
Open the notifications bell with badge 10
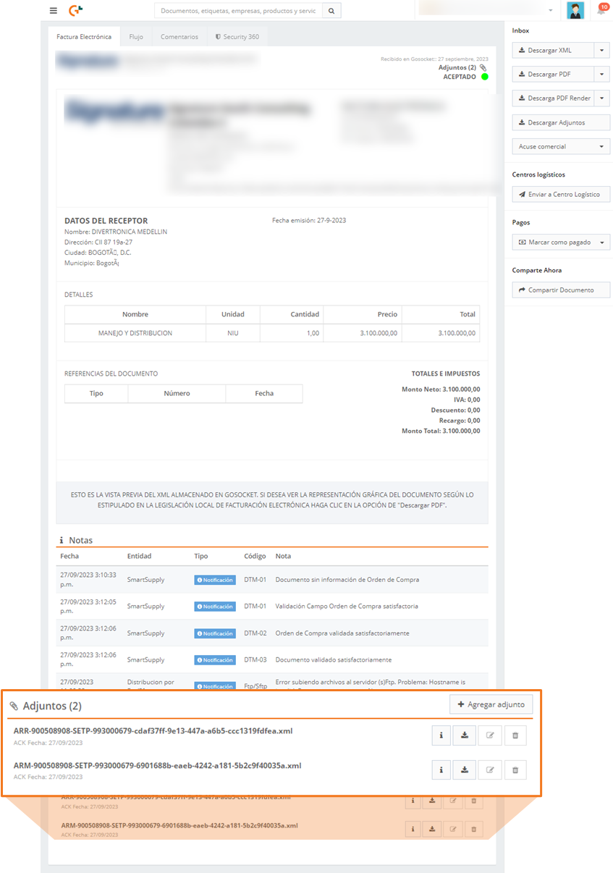601,10
